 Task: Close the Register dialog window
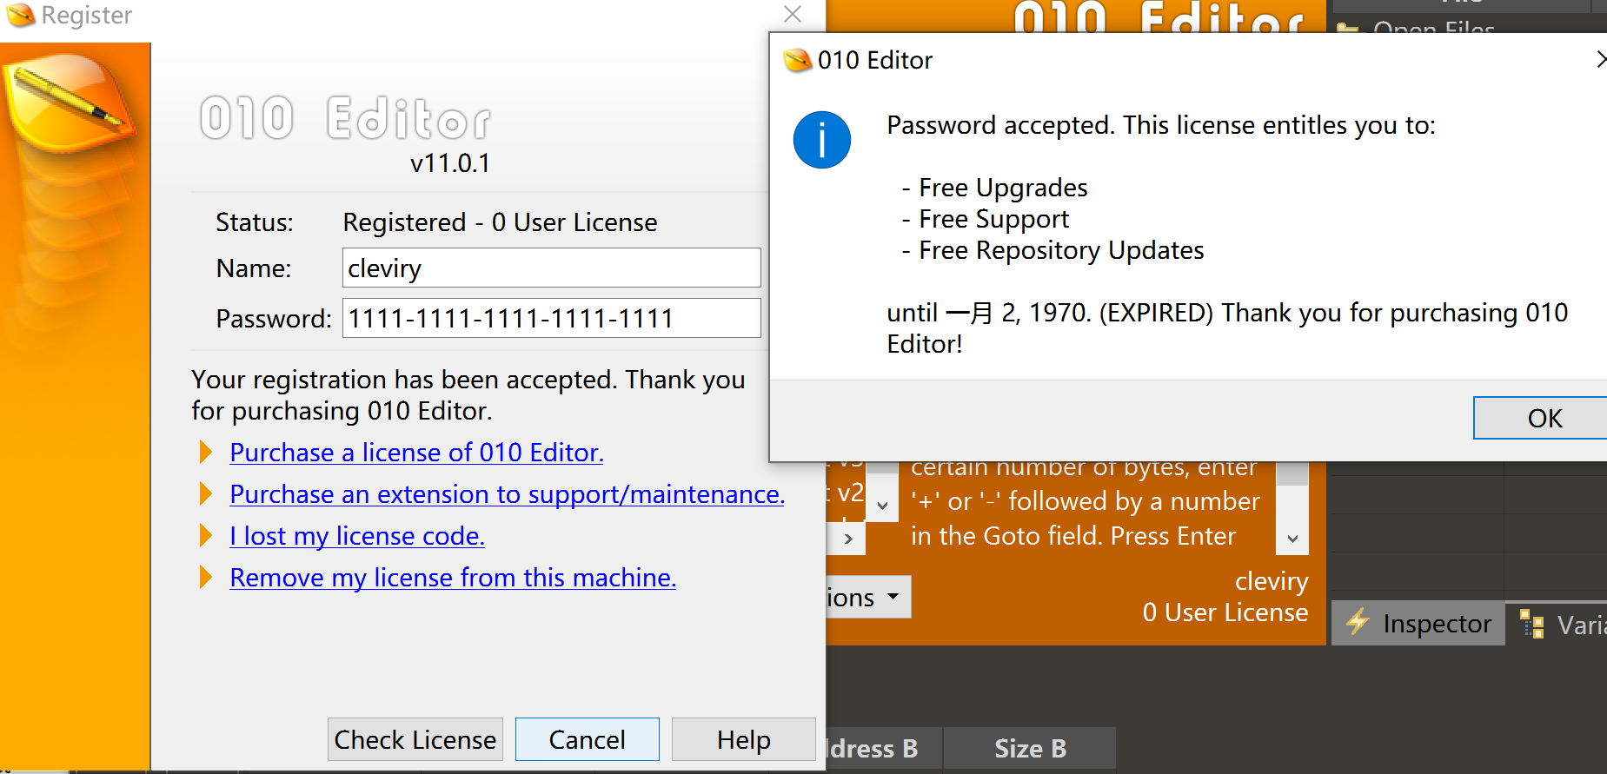793,14
